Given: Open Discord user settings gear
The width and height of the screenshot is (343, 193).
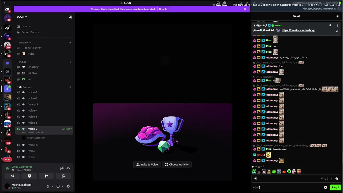Looking at the screenshot, I should (x=68, y=186).
